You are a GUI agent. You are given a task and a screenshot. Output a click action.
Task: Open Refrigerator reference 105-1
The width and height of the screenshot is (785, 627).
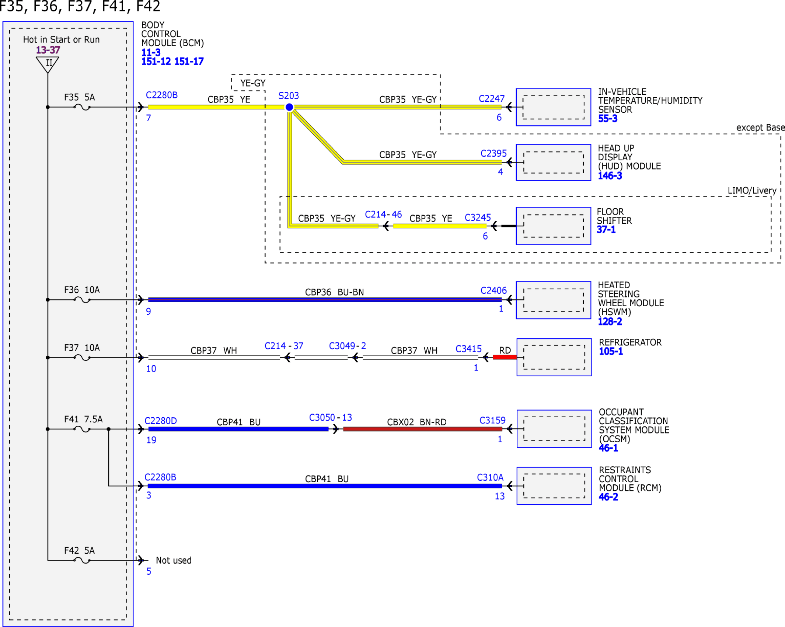[x=611, y=351]
